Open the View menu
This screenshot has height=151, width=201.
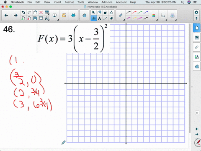pos(47,2)
